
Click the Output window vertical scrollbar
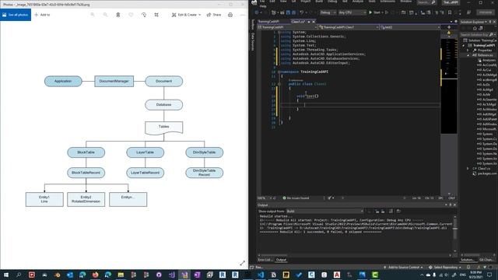454,233
